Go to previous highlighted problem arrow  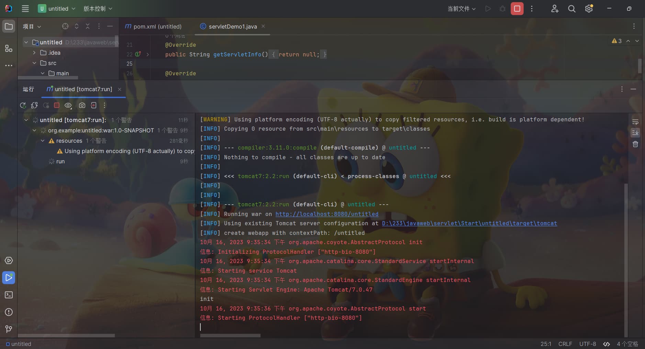tap(628, 41)
